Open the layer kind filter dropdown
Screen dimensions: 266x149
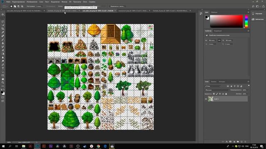(213, 86)
